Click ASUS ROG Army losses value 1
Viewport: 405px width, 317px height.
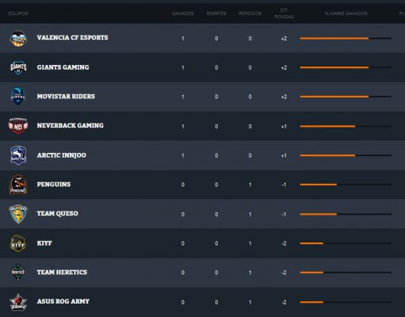[x=250, y=302]
